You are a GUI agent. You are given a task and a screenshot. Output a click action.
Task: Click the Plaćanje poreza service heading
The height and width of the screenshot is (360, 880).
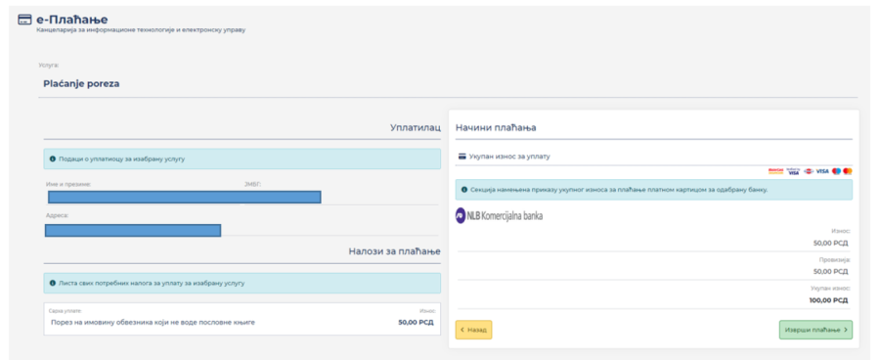coord(81,84)
